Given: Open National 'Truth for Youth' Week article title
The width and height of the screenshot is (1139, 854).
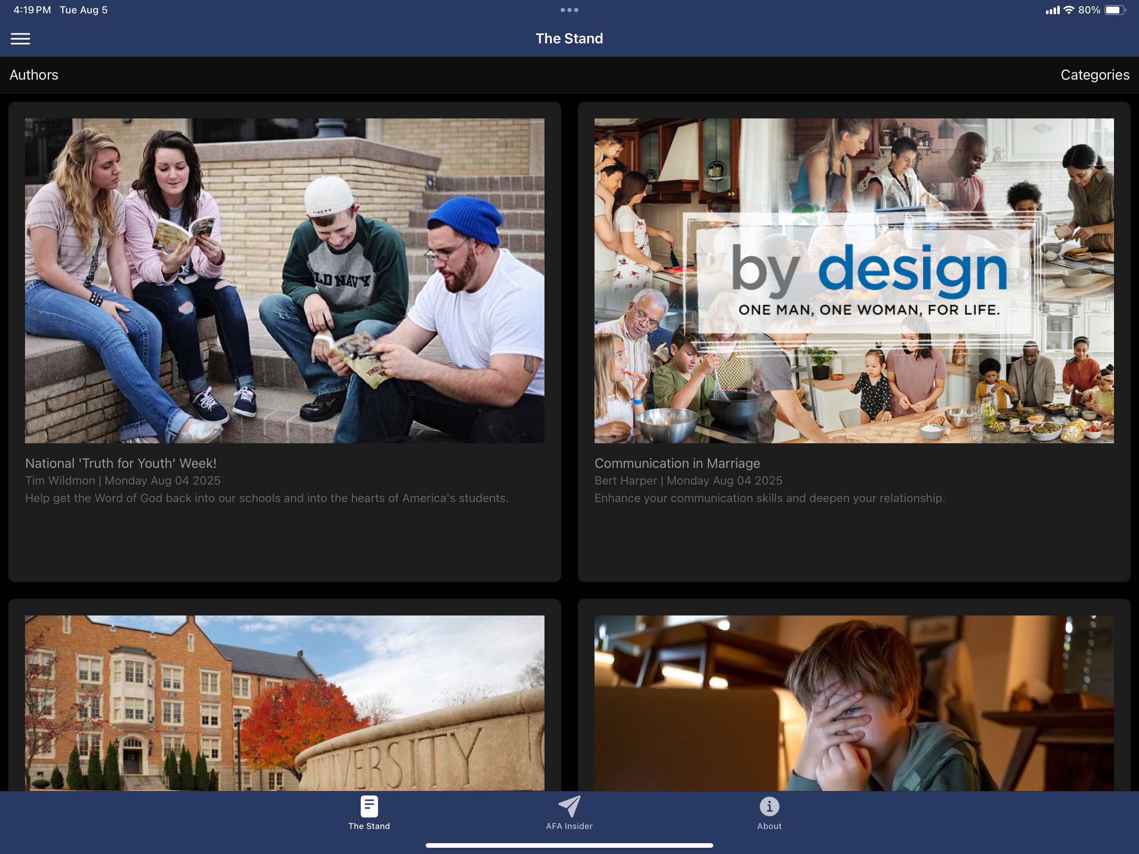Looking at the screenshot, I should [x=121, y=463].
